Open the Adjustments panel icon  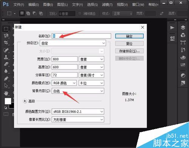[x=183, y=76]
